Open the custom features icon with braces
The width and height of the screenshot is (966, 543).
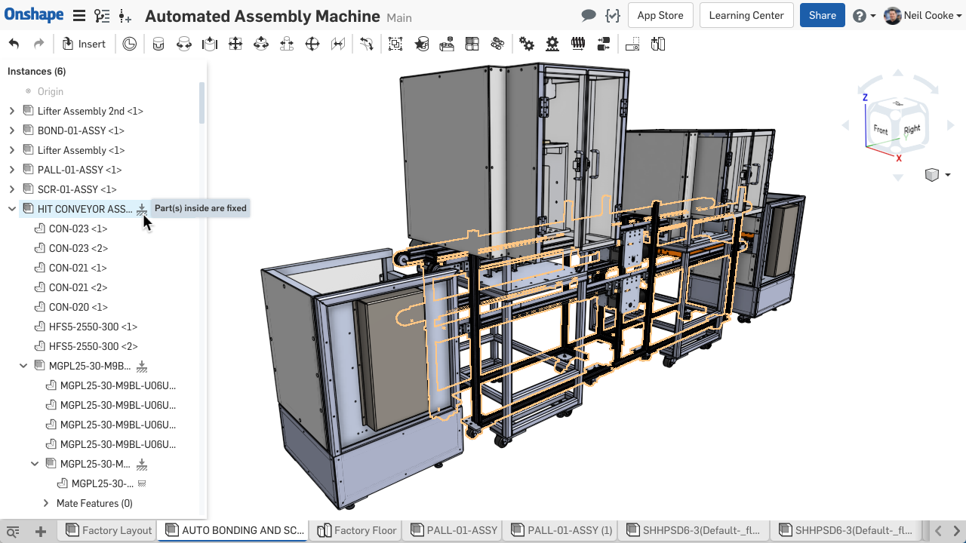tap(613, 16)
